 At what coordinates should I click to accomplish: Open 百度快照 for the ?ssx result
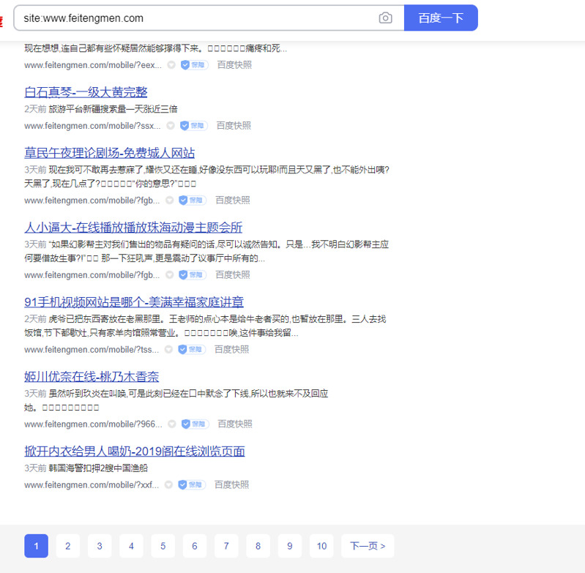234,126
